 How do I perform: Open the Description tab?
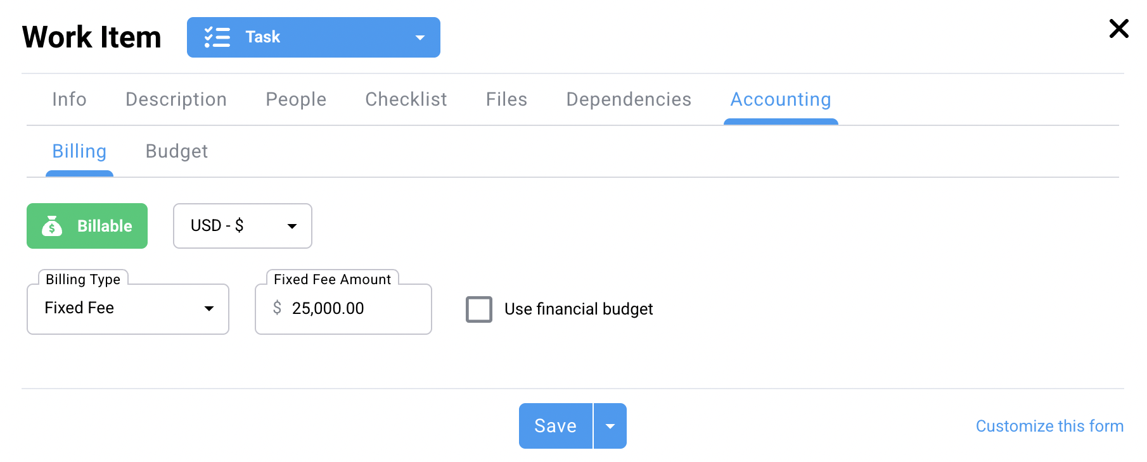point(176,99)
